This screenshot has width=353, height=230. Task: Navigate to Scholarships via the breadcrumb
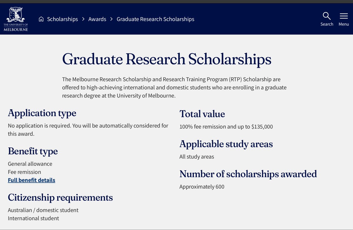coord(62,19)
